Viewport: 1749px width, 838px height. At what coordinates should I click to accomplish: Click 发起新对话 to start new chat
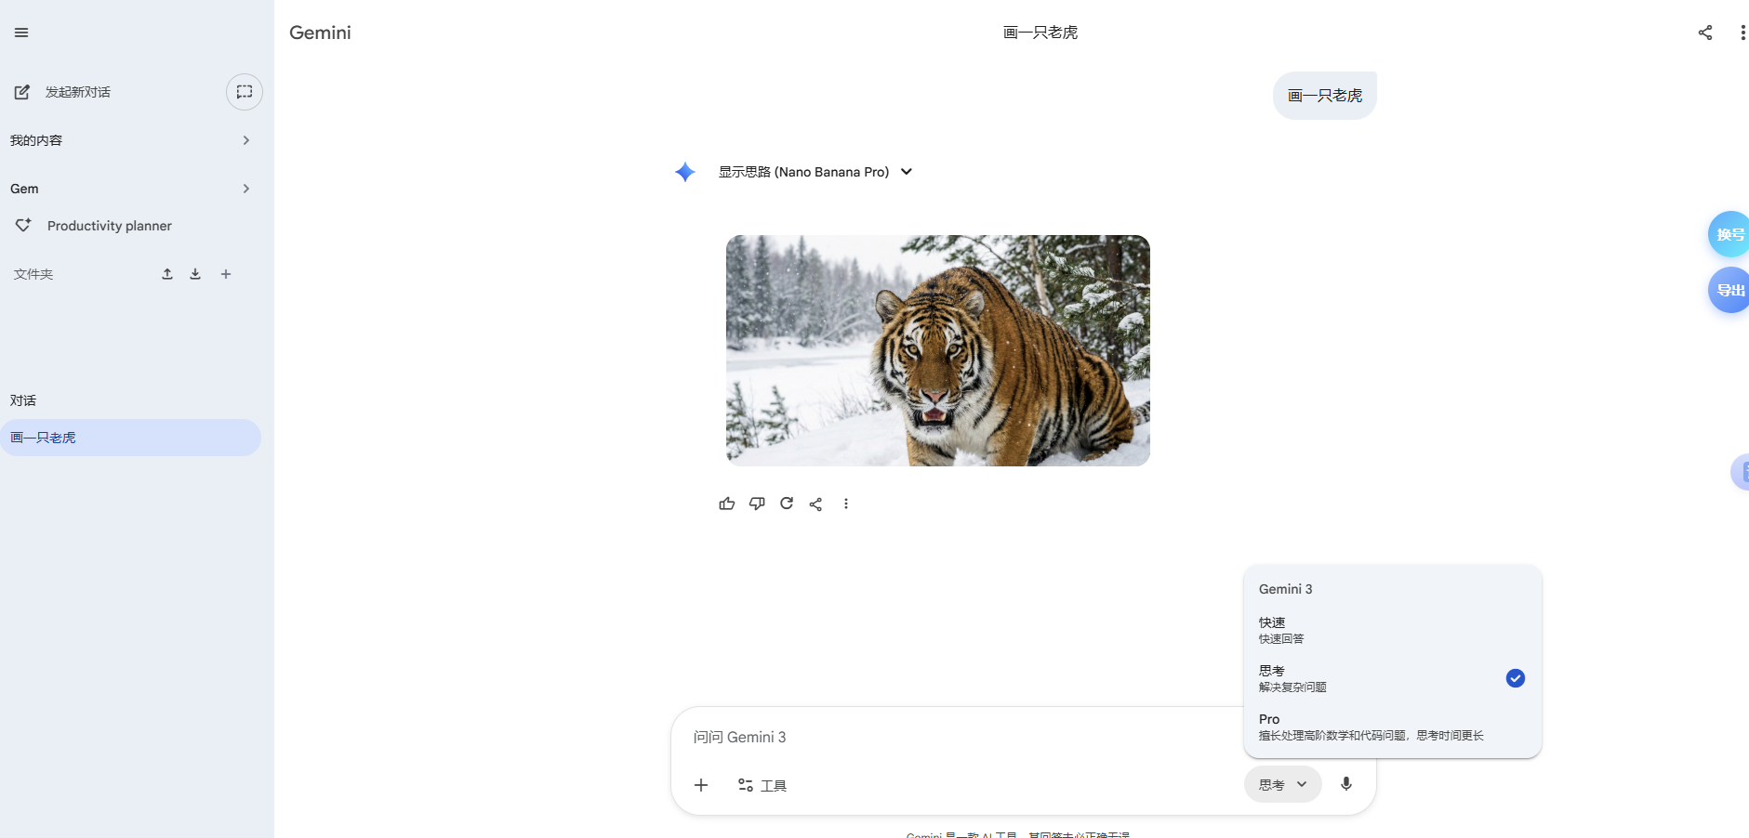[x=77, y=92]
